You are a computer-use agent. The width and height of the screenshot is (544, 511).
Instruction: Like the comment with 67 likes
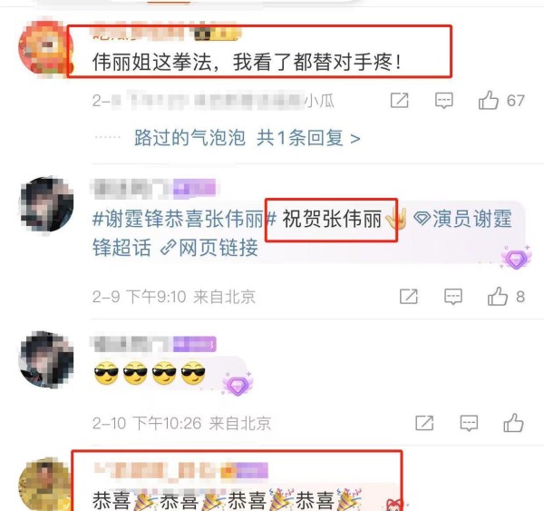(488, 100)
